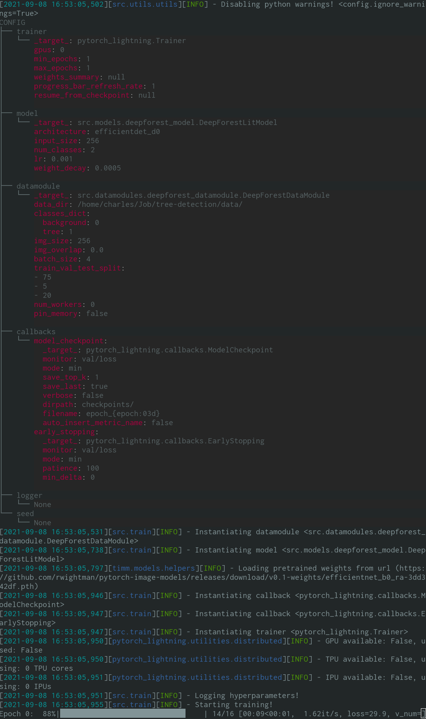Click the 'pin_memory: false' line
The width and height of the screenshot is (426, 719).
71,314
